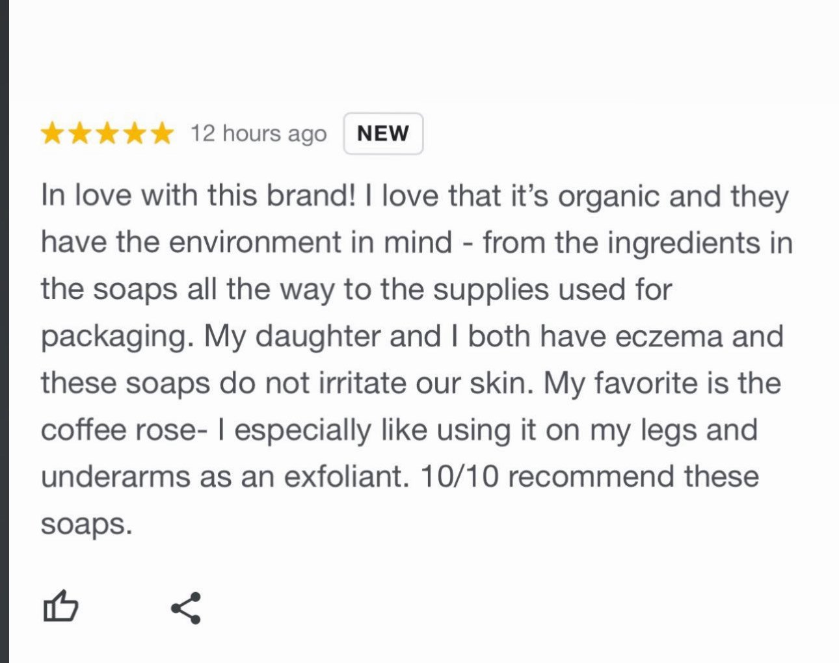This screenshot has width=839, height=663.
Task: Click the "12 hours ago" timestamp
Action: pos(258,134)
